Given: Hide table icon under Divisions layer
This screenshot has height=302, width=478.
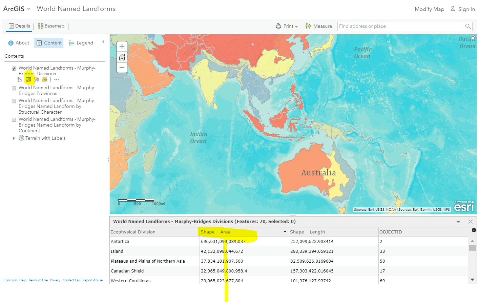Looking at the screenshot, I should (x=28, y=79).
